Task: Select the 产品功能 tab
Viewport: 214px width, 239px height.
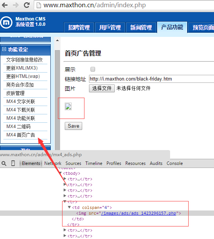Action: [172, 27]
